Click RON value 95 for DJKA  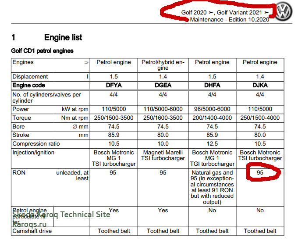click(x=260, y=173)
